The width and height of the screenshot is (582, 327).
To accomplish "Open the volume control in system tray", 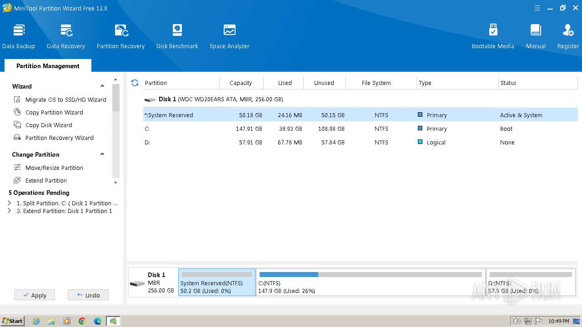I will pyautogui.click(x=517, y=321).
